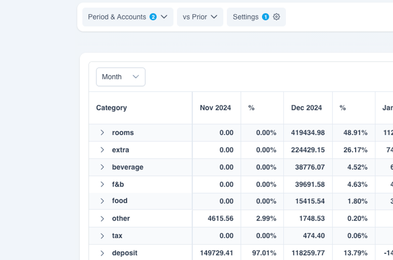
Task: Click the rooms percentage 48.91%
Action: [356, 133]
